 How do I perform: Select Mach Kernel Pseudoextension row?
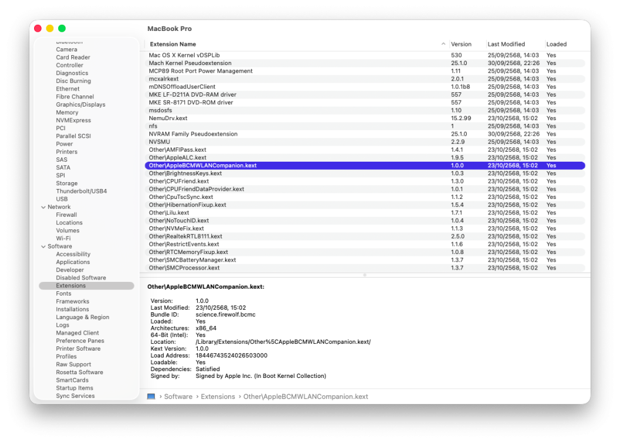click(x=365, y=63)
